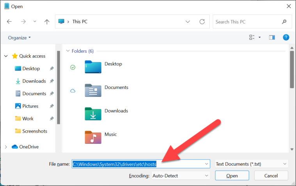Viewport: 296px width, 186px height.
Task: Select the Desktop folder icon in main pane
Action: (x=93, y=67)
